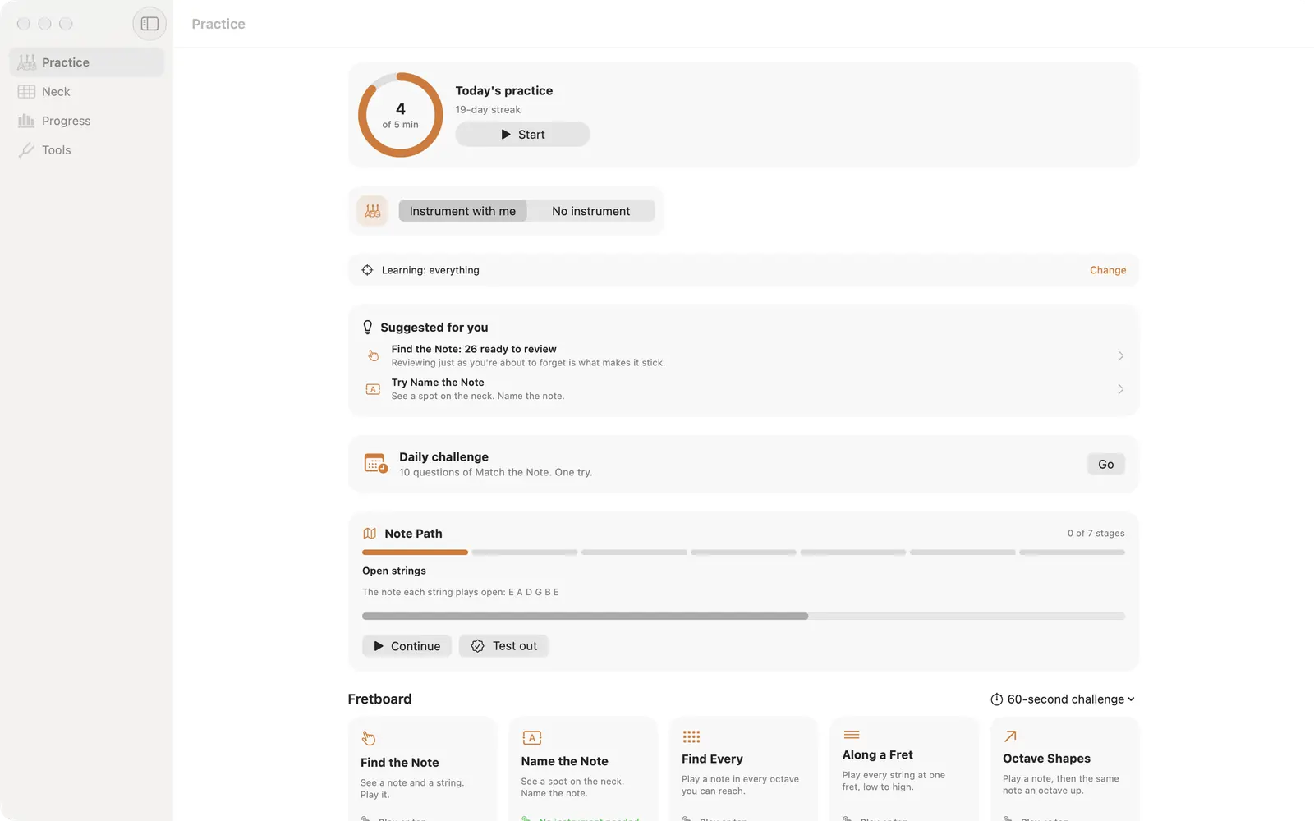Click '0 of 7 stages' text
Viewport: 1314px width, 821px height.
[1096, 534]
